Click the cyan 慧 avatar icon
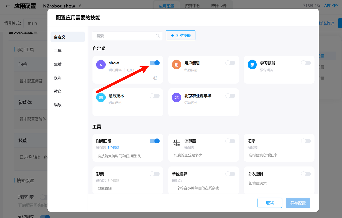Viewport: 342px width, 218px height. coord(101,98)
